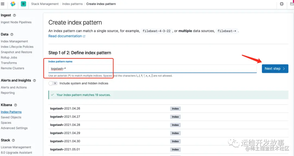294x156 pixels.
Task: Click the 'Create index pattern' breadcrumb text
Action: [x=101, y=4]
